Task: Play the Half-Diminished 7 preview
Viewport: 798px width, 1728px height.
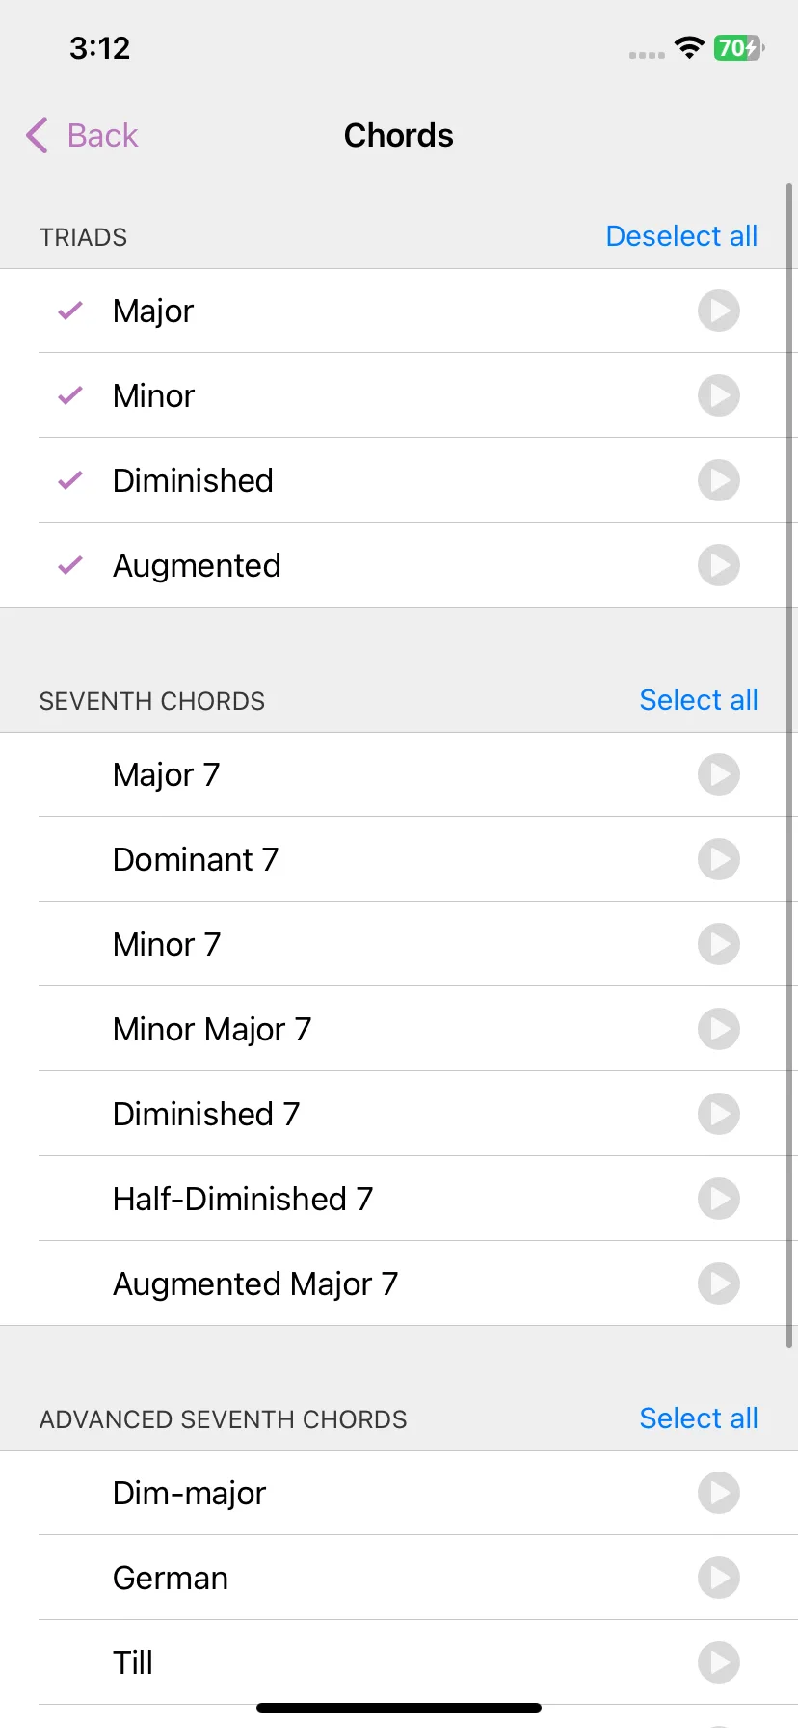Action: 719,1199
